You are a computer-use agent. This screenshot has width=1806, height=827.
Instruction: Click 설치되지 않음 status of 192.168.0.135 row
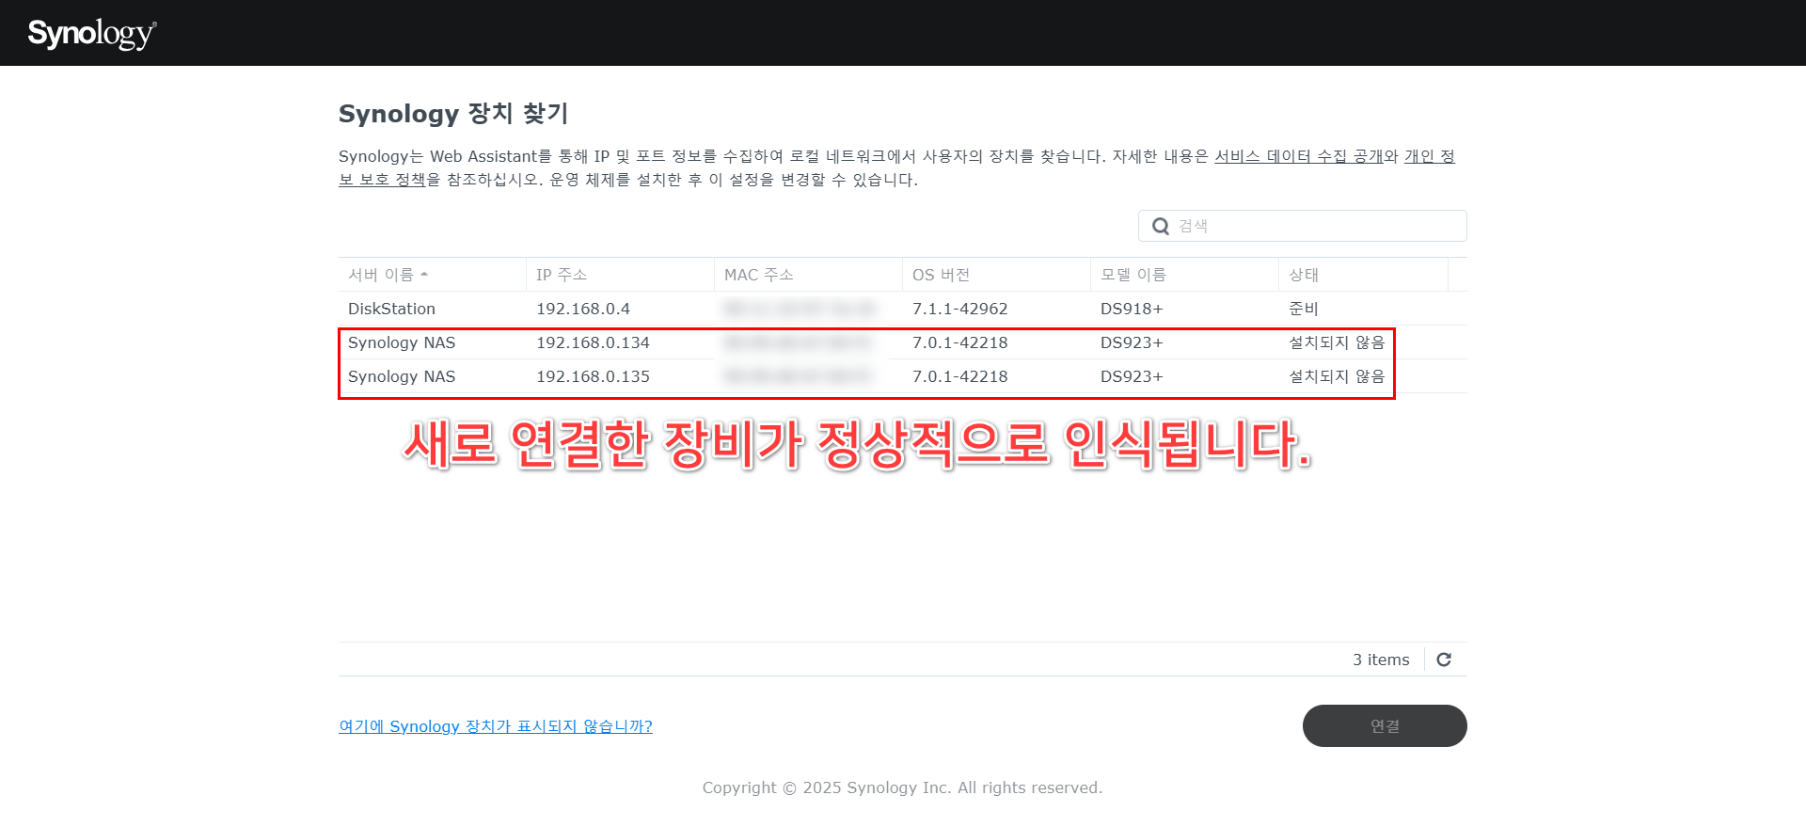[1337, 376]
